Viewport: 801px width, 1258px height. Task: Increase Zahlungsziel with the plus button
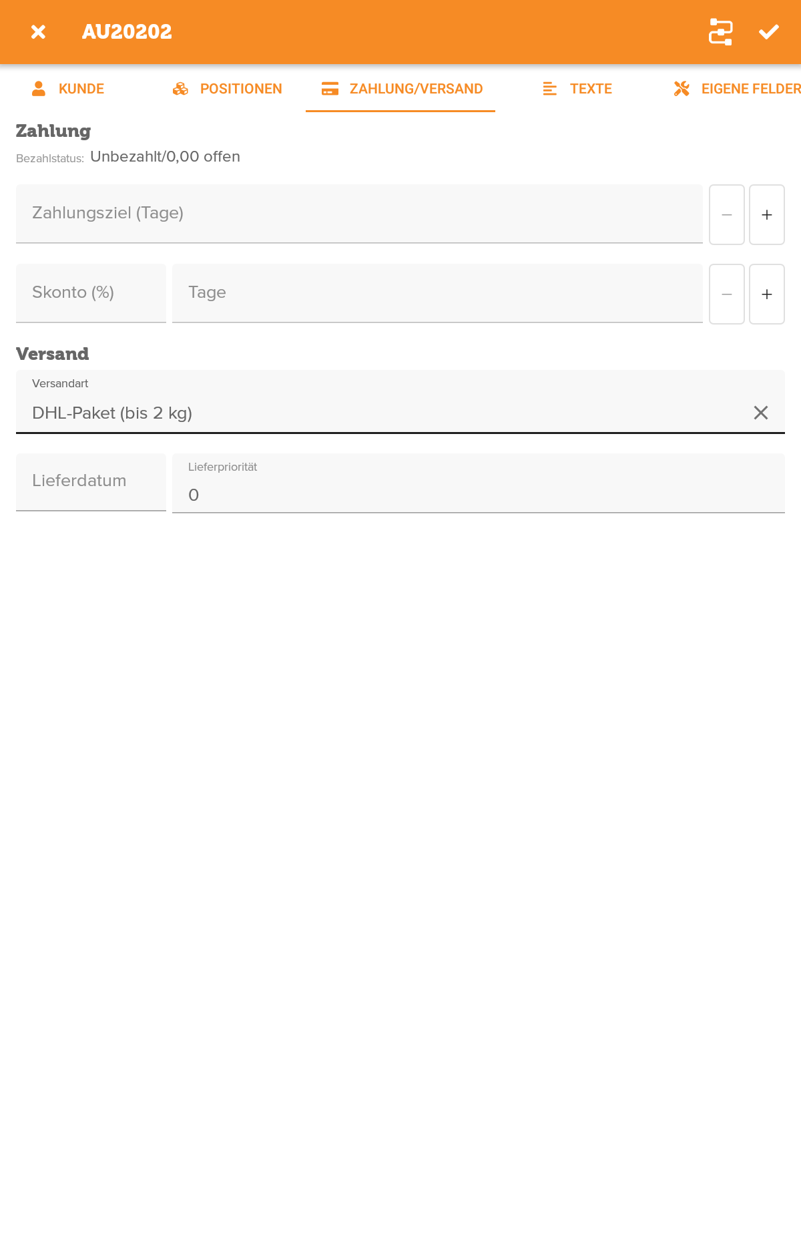coord(766,214)
